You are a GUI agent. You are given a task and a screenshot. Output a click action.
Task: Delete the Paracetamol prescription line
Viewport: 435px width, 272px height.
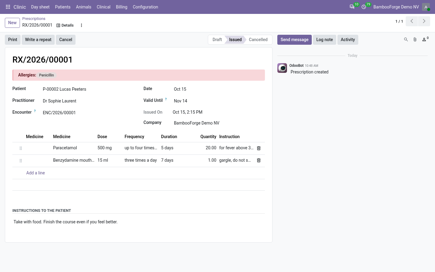click(x=259, y=148)
